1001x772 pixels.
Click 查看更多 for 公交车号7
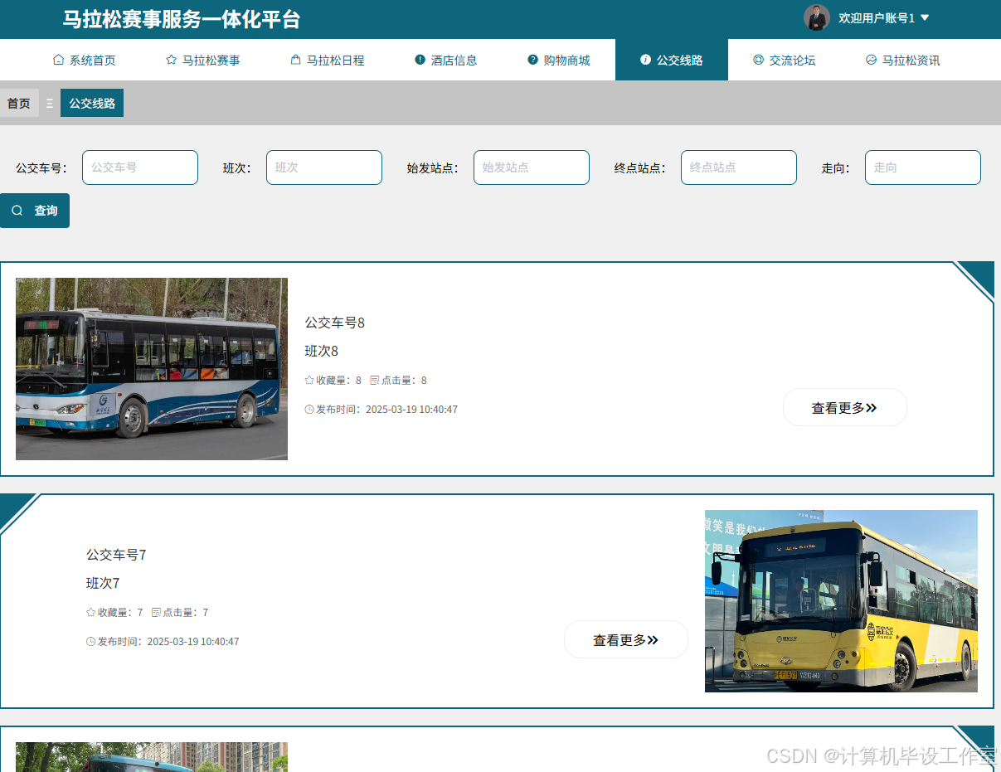626,639
